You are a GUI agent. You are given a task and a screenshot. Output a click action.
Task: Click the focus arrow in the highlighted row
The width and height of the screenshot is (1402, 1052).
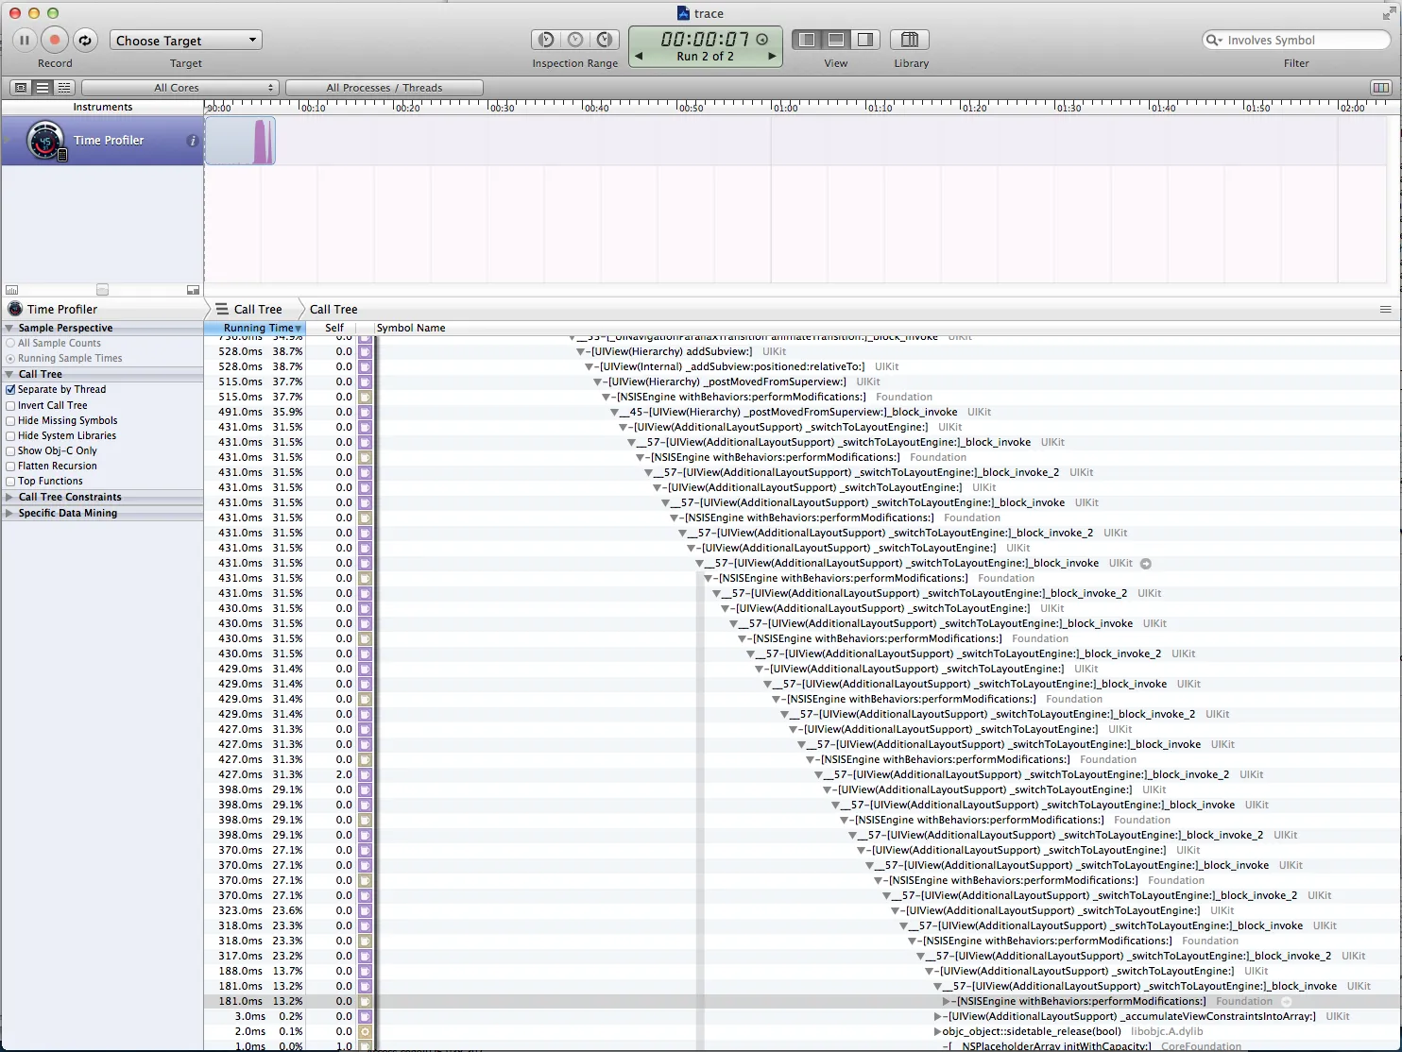(1286, 1001)
